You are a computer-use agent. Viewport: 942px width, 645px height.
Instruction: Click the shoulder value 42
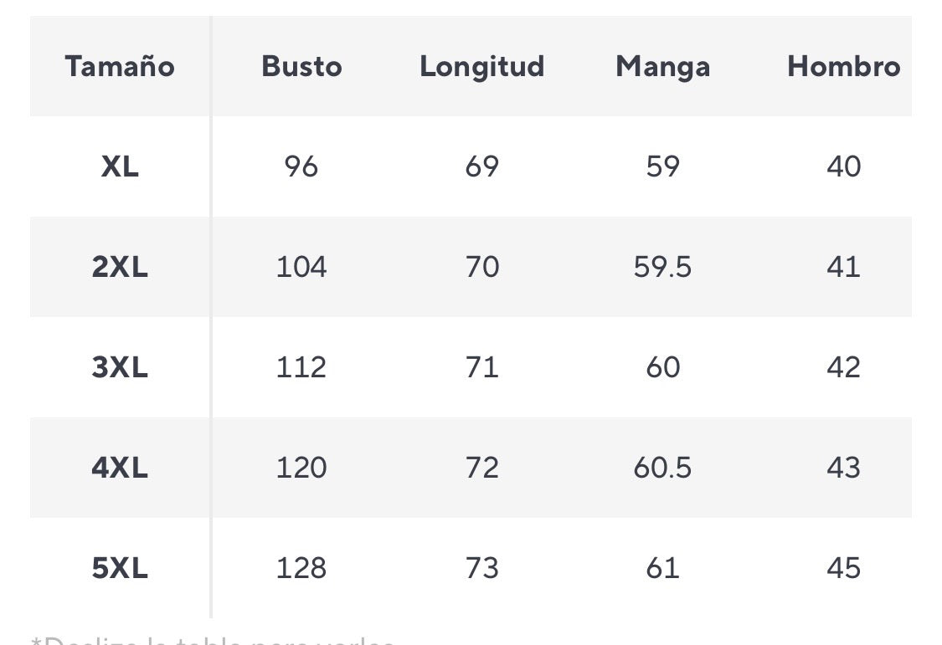coord(843,367)
